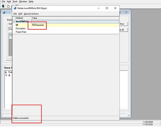Click the new blank document toolbar icon
The width and height of the screenshot is (161, 129).
pyautogui.click(x=8, y=6)
